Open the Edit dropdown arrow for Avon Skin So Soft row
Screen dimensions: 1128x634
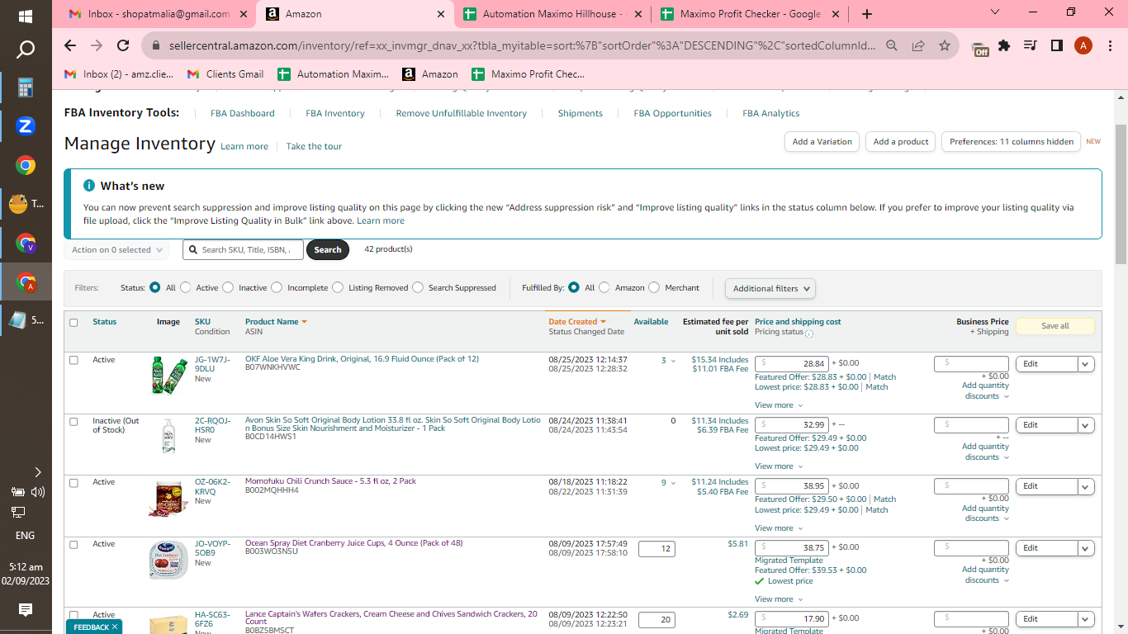(x=1086, y=425)
